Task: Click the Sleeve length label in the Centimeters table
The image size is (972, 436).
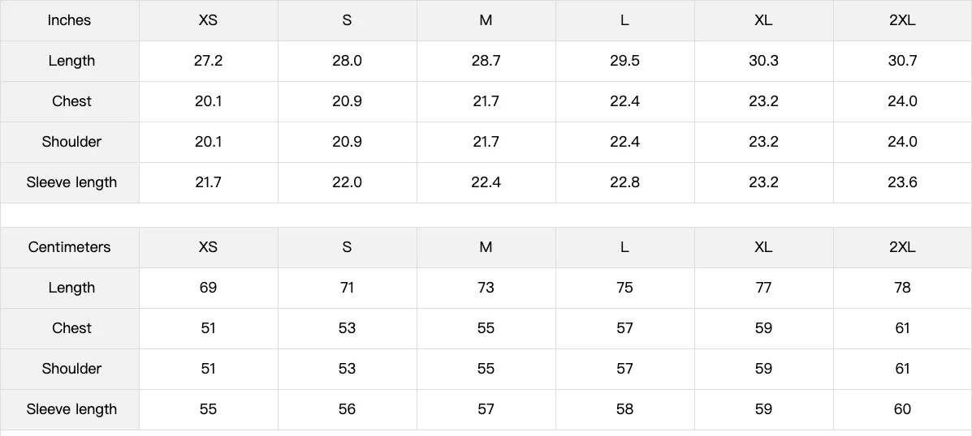Action: [71, 409]
